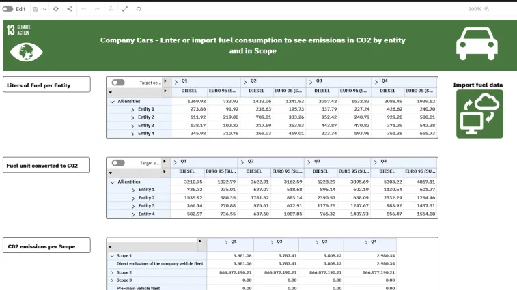
Task: Click the redo arrow icon
Action: pyautogui.click(x=96, y=9)
